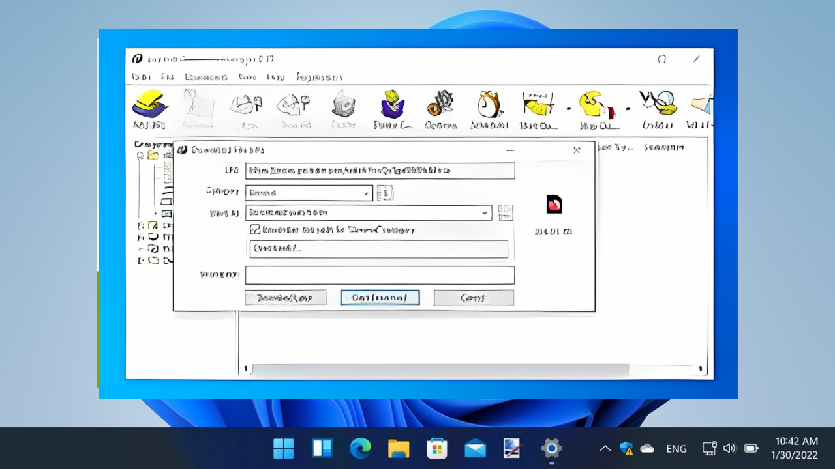
Task: Open the Mail app from the taskbar
Action: pyautogui.click(x=475, y=448)
